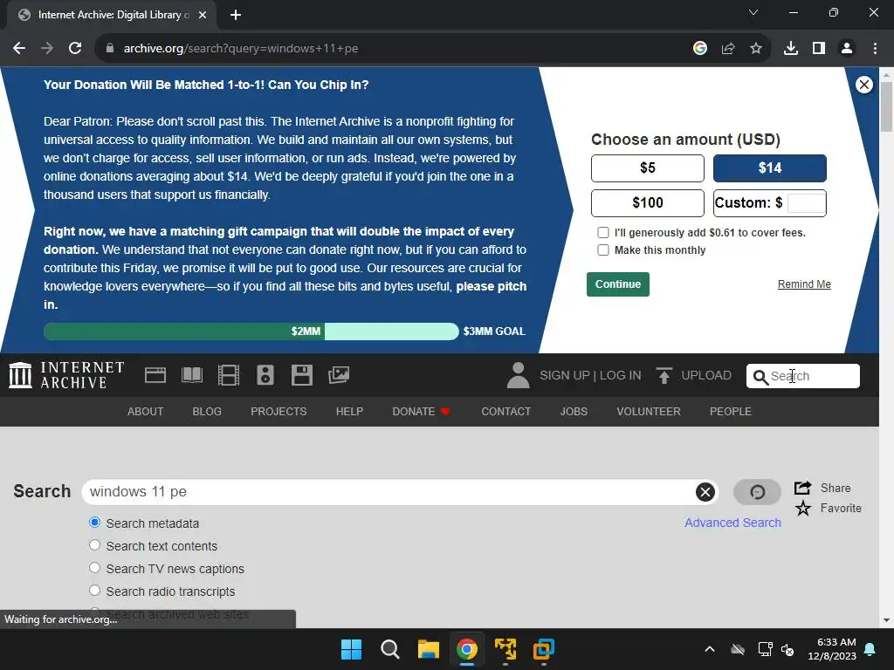Select the Search radio transcripts radio button
This screenshot has height=670, width=894.
(x=94, y=591)
